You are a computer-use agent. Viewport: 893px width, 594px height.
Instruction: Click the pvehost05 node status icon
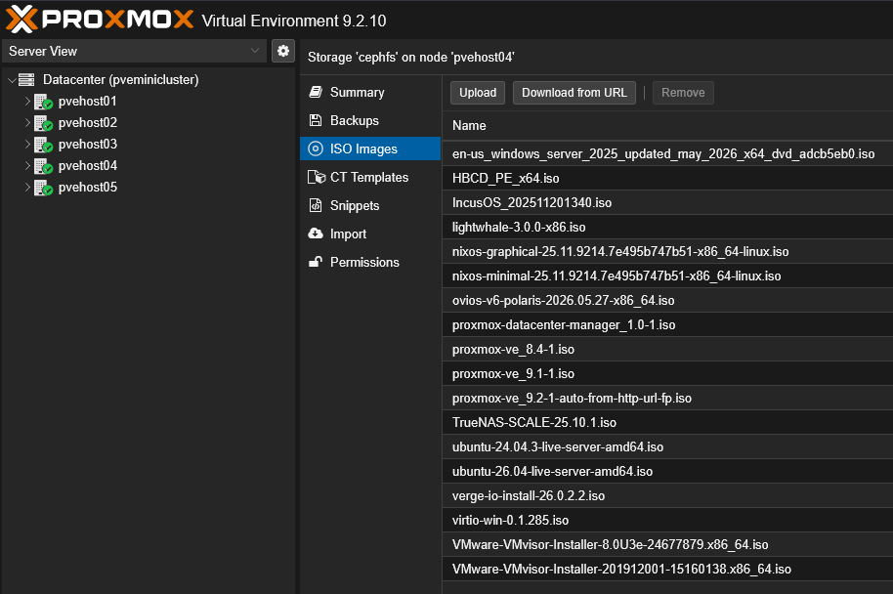point(43,188)
